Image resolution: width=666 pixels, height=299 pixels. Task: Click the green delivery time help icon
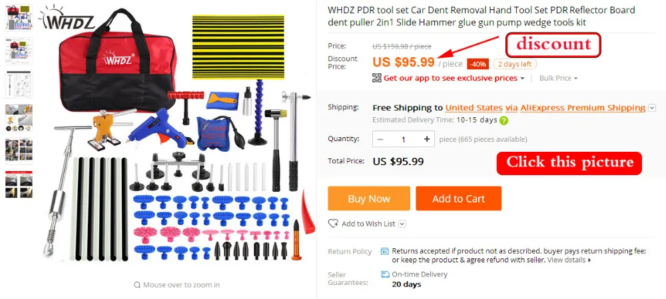click(503, 120)
